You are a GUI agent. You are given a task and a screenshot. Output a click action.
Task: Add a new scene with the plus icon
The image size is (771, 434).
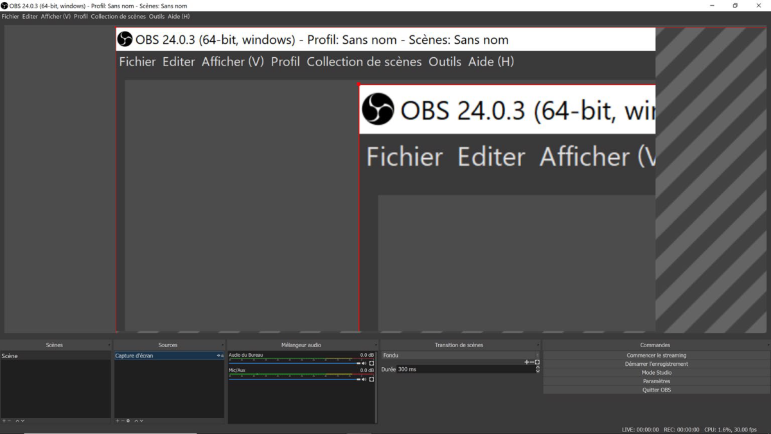coord(4,421)
